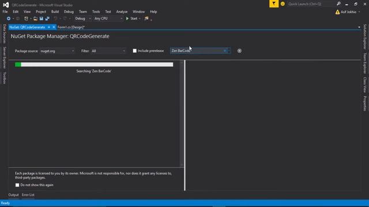Click the Ready status bar text

click(5, 203)
